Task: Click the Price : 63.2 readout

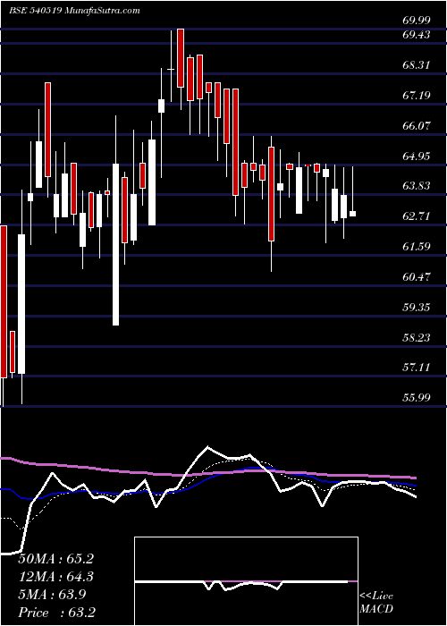Action: click(x=56, y=613)
